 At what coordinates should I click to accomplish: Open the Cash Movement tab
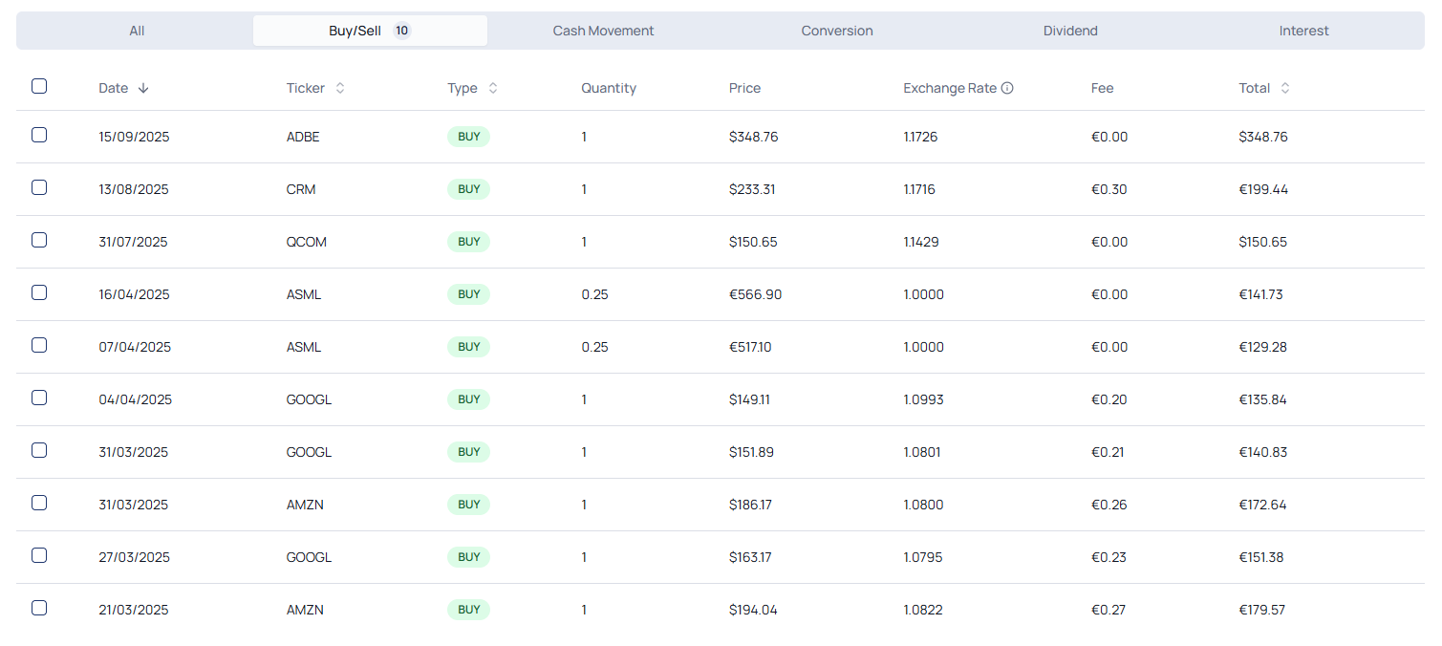point(603,31)
